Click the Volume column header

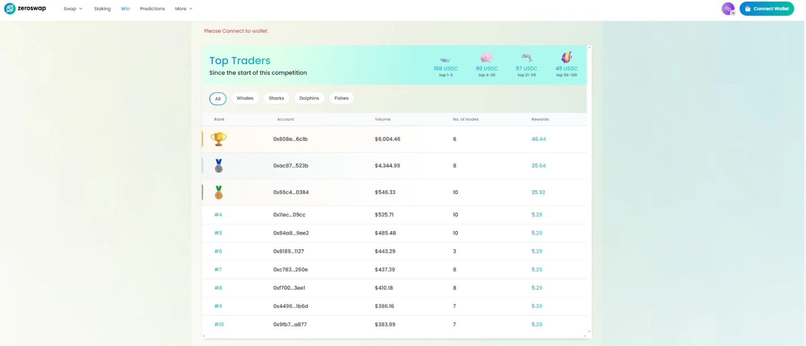pos(382,119)
